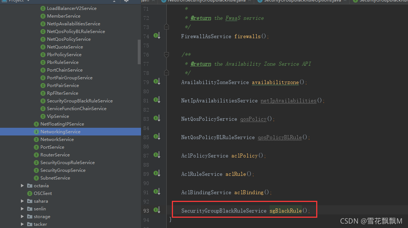Image resolution: width=408 pixels, height=228 pixels.
Task: Click the folder icon of octavia
Action: point(30,185)
